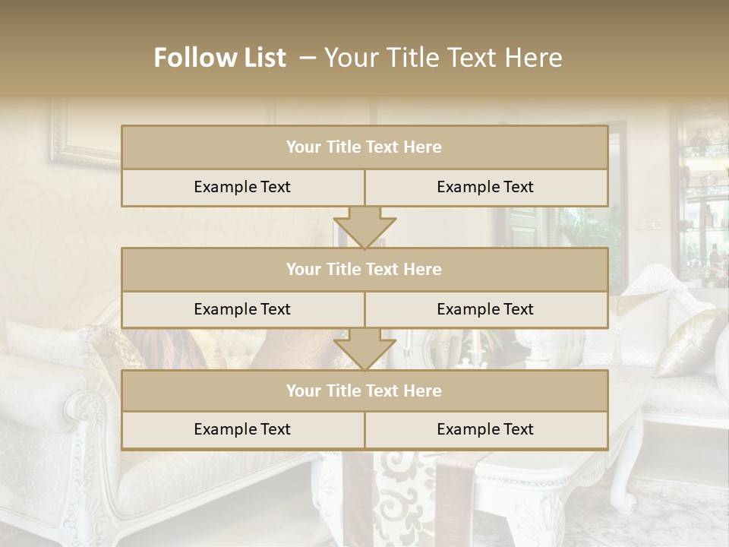Click the second downward arrow shape
Screen dimensions: 729x547
364,350
